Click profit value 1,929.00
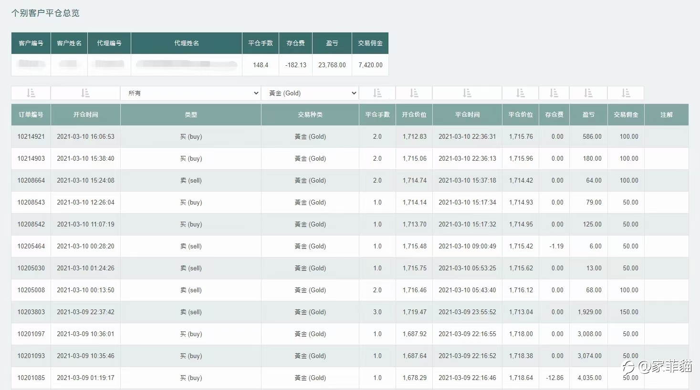The height and width of the screenshot is (390, 700). pos(589,312)
